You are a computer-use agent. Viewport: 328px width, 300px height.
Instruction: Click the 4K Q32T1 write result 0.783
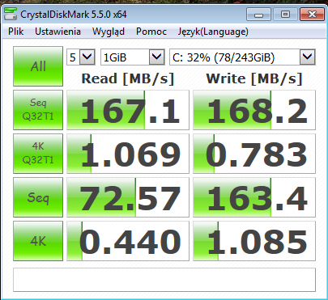click(254, 154)
